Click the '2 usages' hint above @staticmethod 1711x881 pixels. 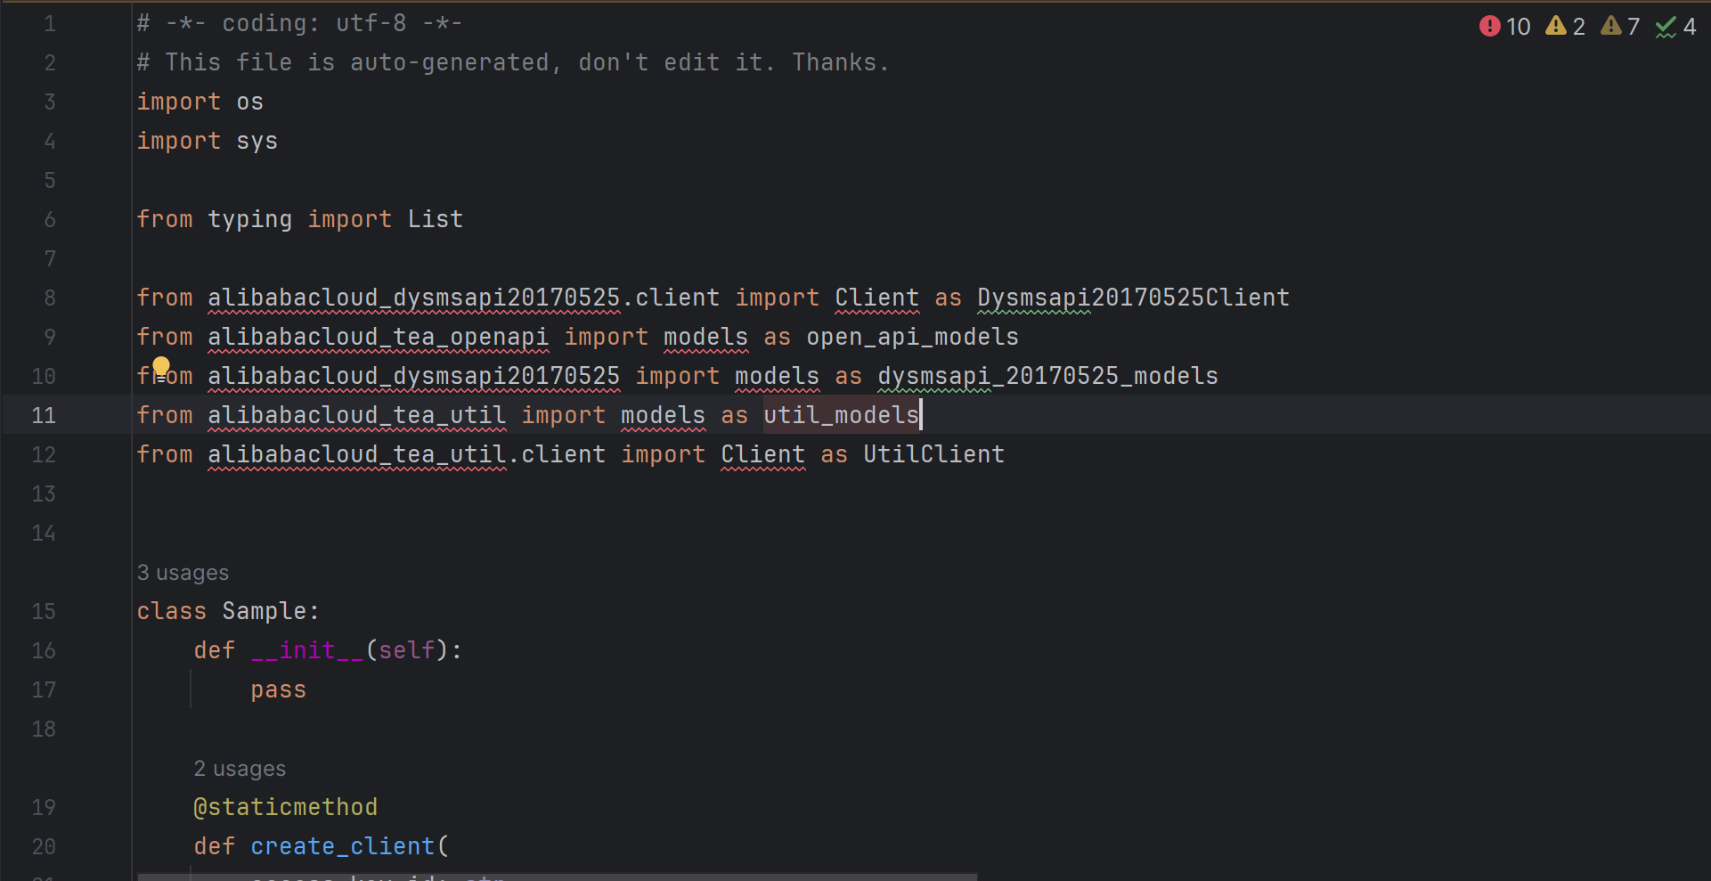(x=240, y=769)
